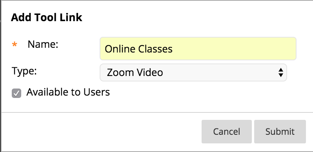Screen dimensions: 313x152
Task: Place cursor after Online Classes text
Action: pos(173,49)
